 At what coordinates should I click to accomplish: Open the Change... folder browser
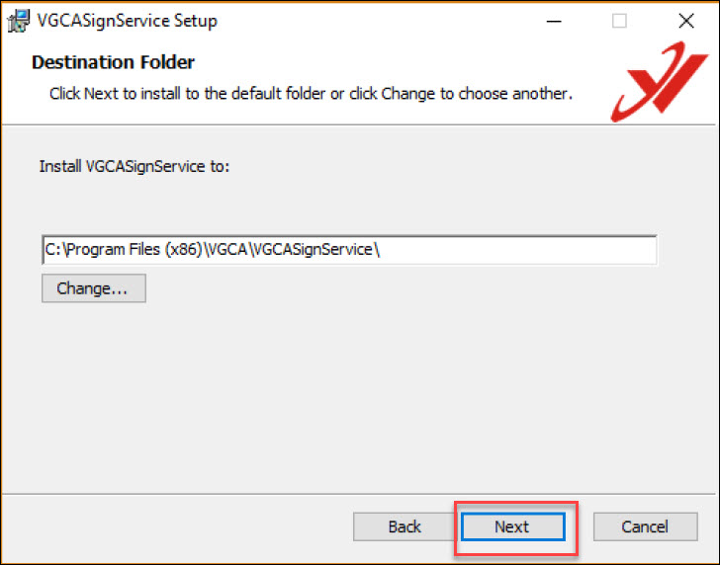click(93, 288)
